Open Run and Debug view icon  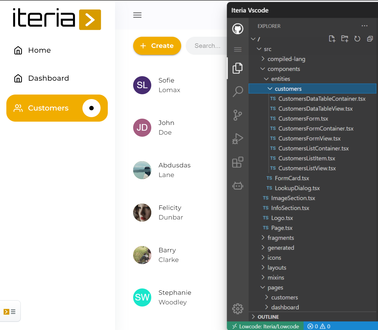238,139
